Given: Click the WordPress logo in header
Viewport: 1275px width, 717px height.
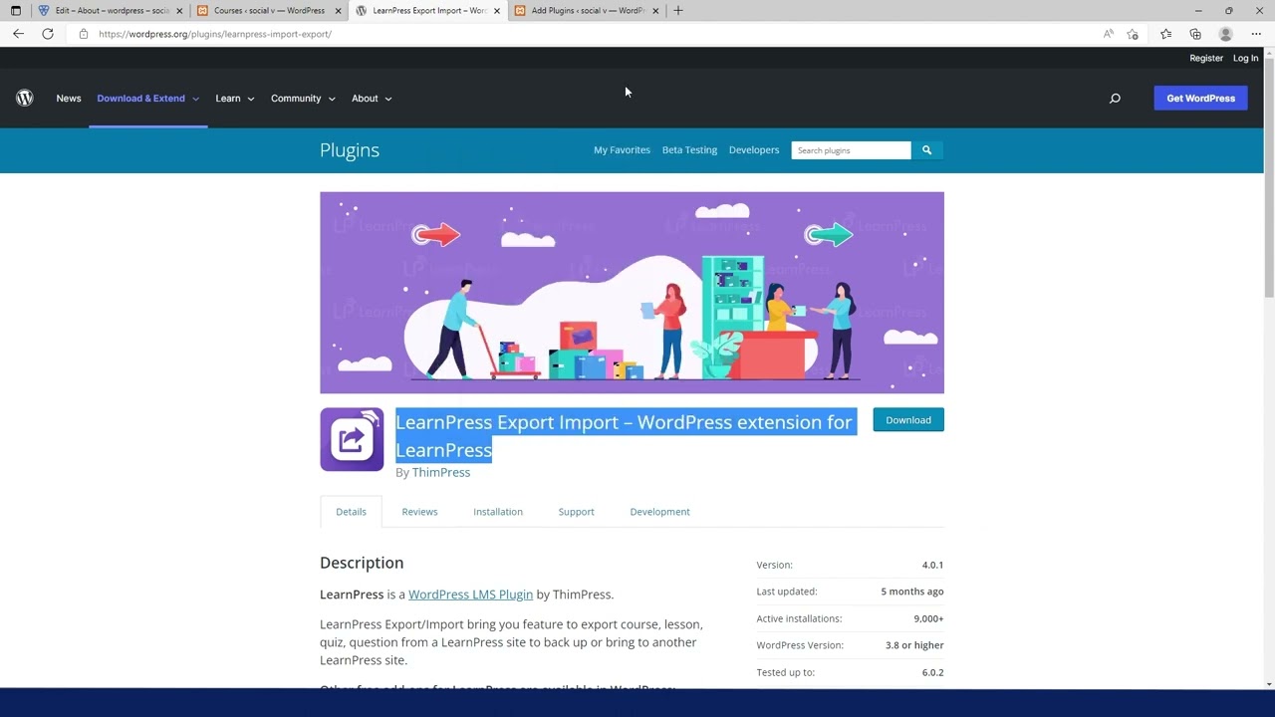Looking at the screenshot, I should pyautogui.click(x=25, y=98).
